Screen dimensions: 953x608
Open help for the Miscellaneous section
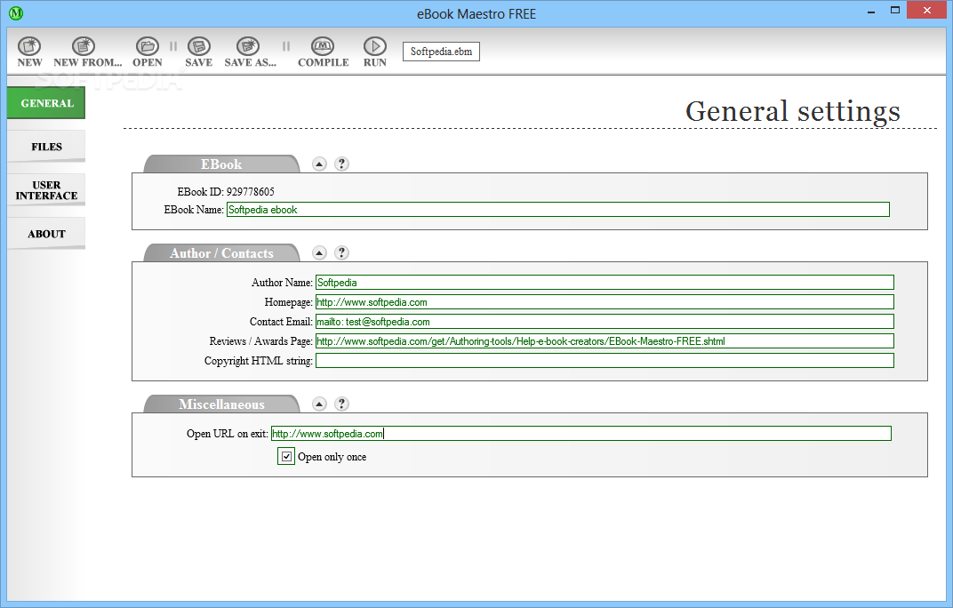click(x=341, y=404)
